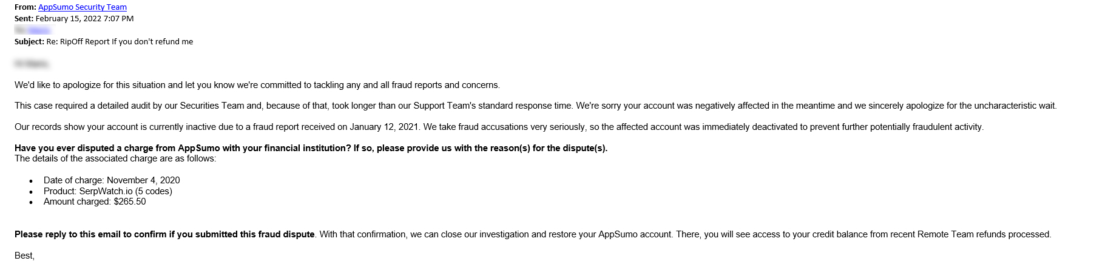Select the subject text Re: RipOff Report

[78, 42]
